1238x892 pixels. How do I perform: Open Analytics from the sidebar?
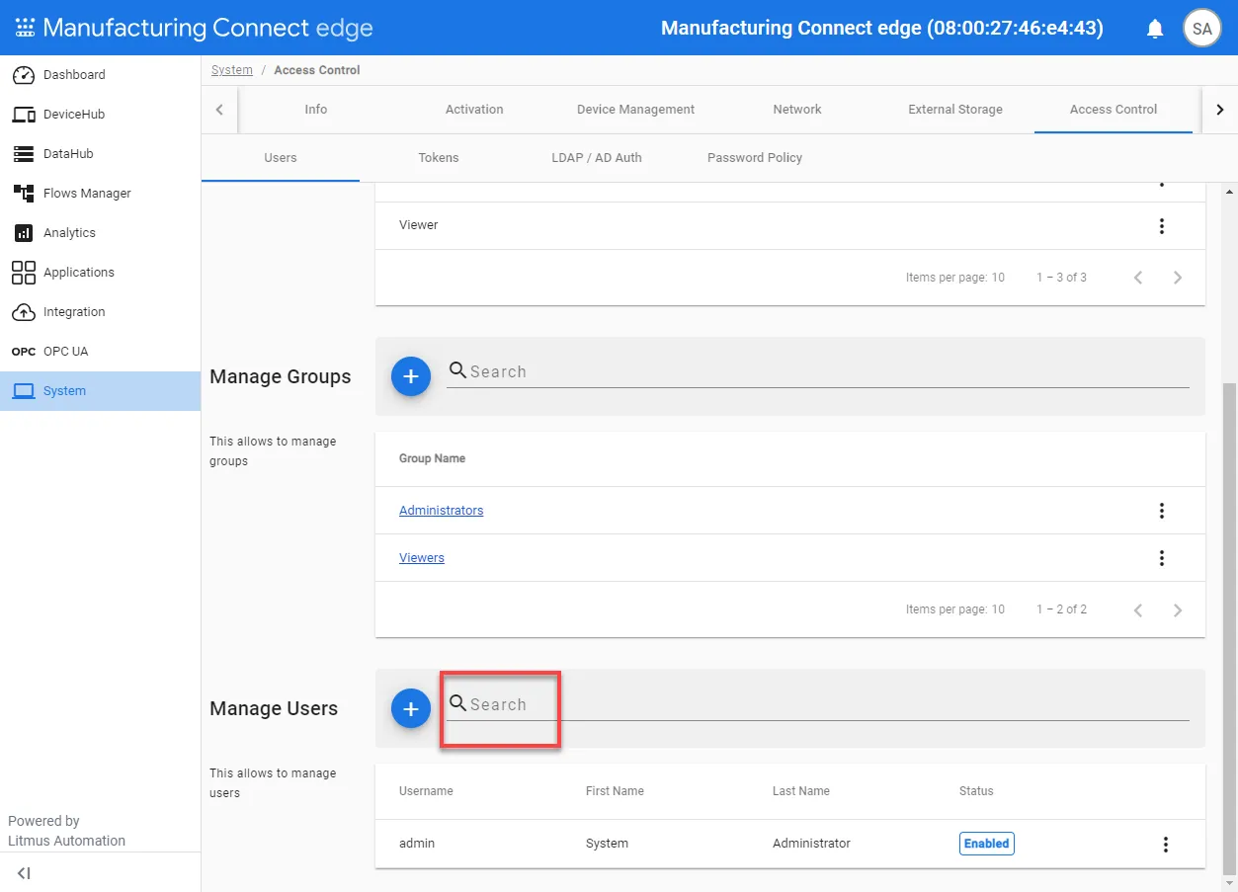[x=100, y=233]
